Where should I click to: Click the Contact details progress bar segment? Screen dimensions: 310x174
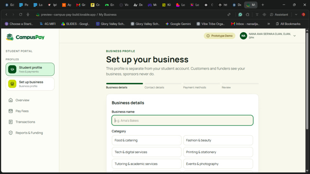coord(163,84)
